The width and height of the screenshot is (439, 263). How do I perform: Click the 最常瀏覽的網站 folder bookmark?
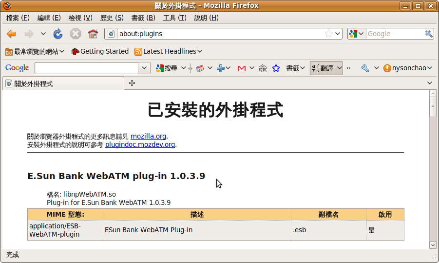click(x=35, y=52)
